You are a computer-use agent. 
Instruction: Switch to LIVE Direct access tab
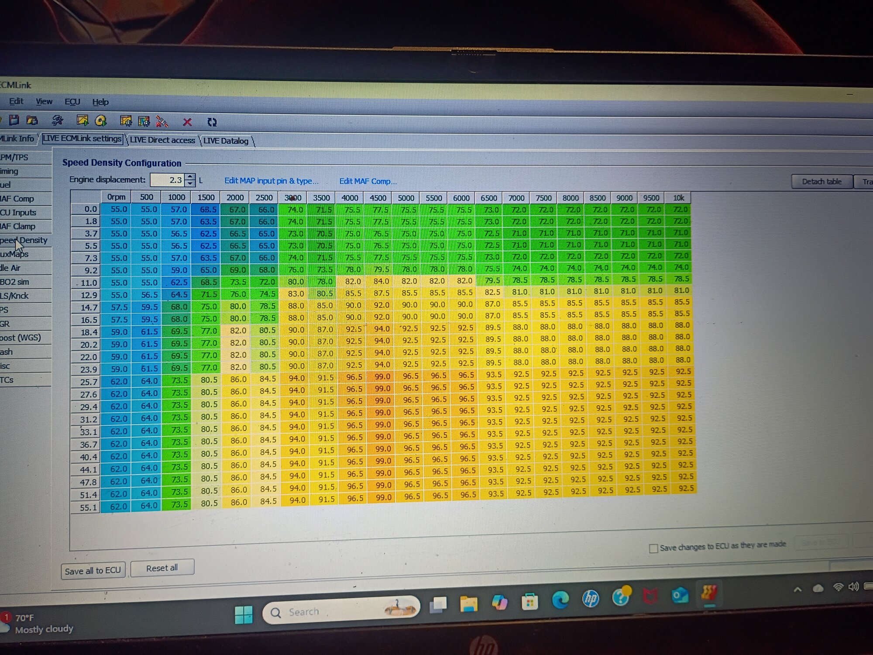(162, 140)
